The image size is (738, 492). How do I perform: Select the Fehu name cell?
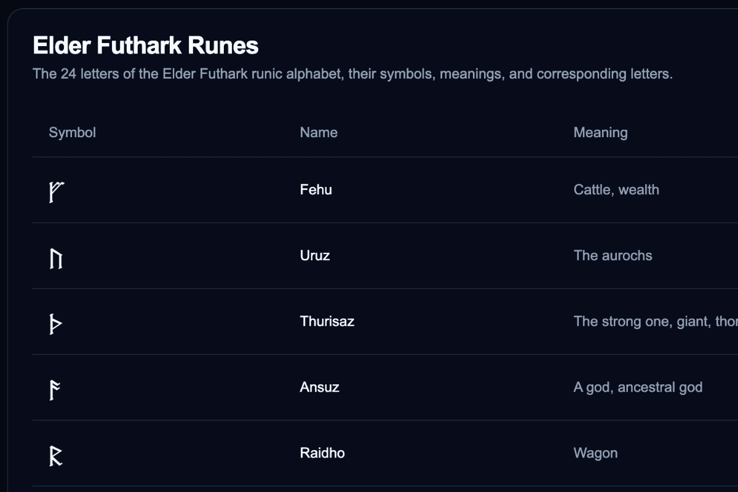coord(316,189)
